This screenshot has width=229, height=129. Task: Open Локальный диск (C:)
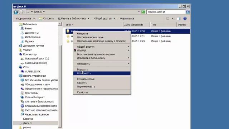point(37,58)
